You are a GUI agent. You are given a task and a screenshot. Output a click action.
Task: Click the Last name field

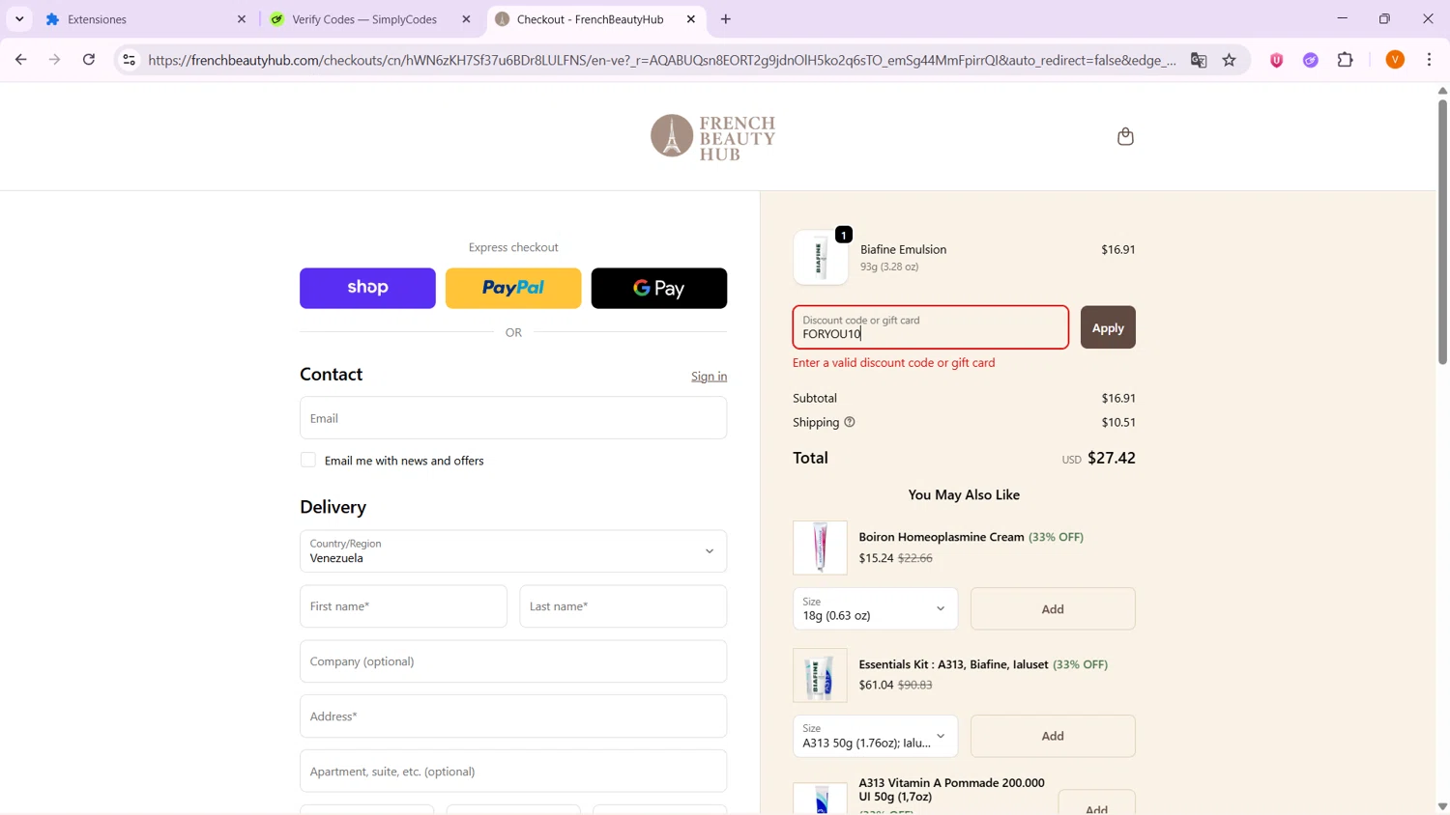[x=623, y=606]
